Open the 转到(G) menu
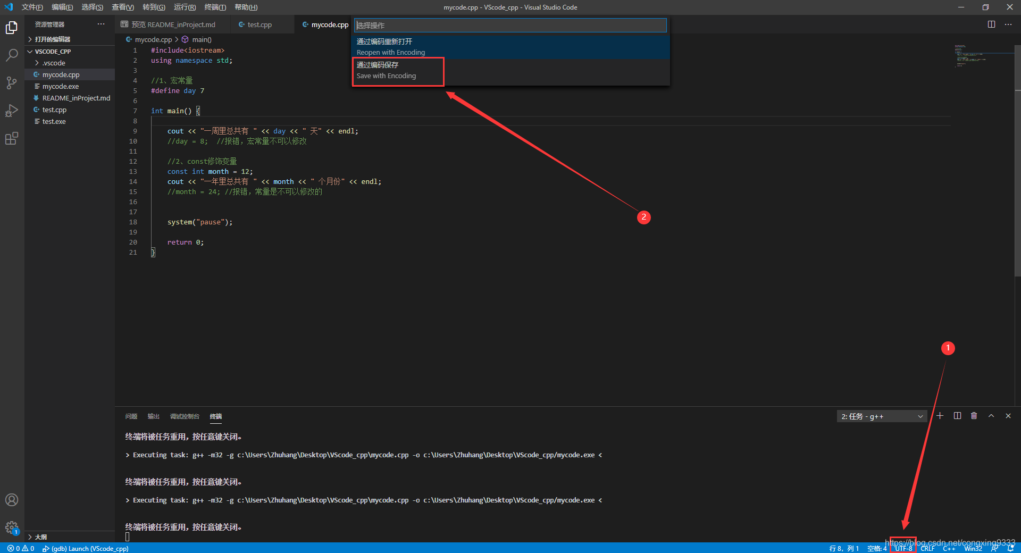The image size is (1021, 553). 154,7
